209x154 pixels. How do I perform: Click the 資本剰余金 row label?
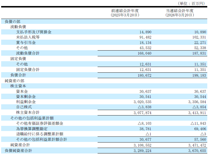pyautogui.click(x=26, y=97)
